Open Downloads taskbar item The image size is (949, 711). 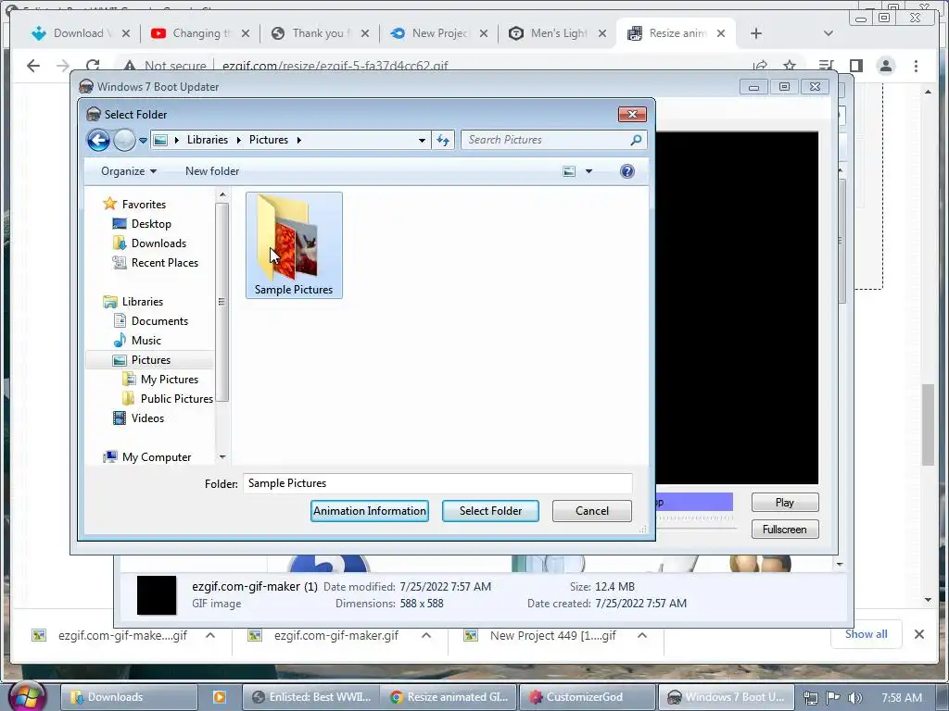tap(129, 697)
